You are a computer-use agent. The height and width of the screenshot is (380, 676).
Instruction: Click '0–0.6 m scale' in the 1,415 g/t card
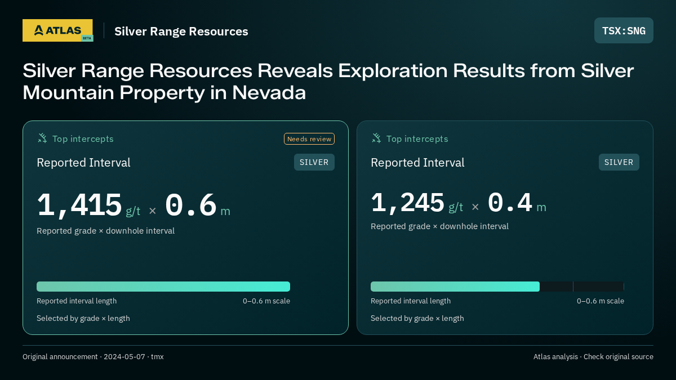pos(266,301)
